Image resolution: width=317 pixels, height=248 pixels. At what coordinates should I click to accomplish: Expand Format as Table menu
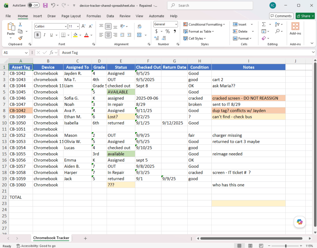click(198, 32)
